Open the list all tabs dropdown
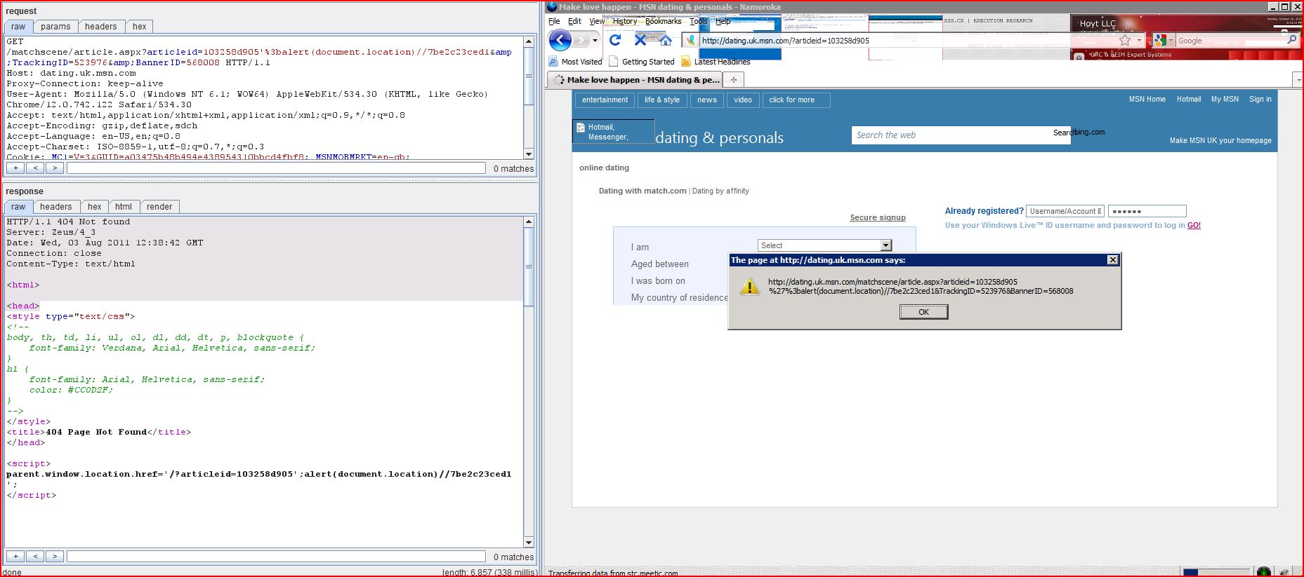The height and width of the screenshot is (577, 1304). (x=1298, y=80)
